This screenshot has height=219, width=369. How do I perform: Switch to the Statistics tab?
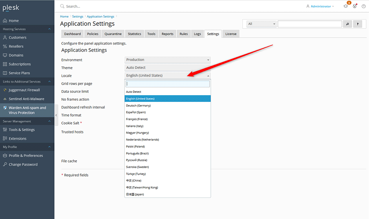[x=134, y=34]
